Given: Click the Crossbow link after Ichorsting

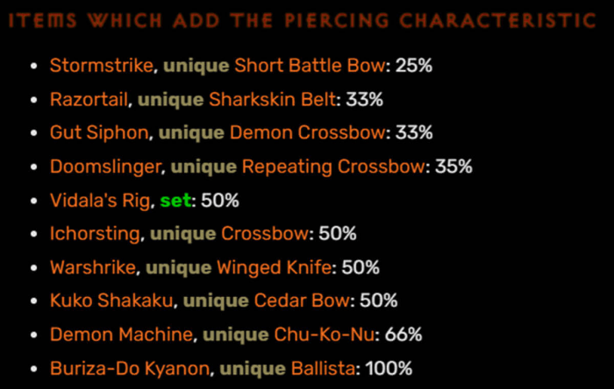Looking at the screenshot, I should point(265,234).
